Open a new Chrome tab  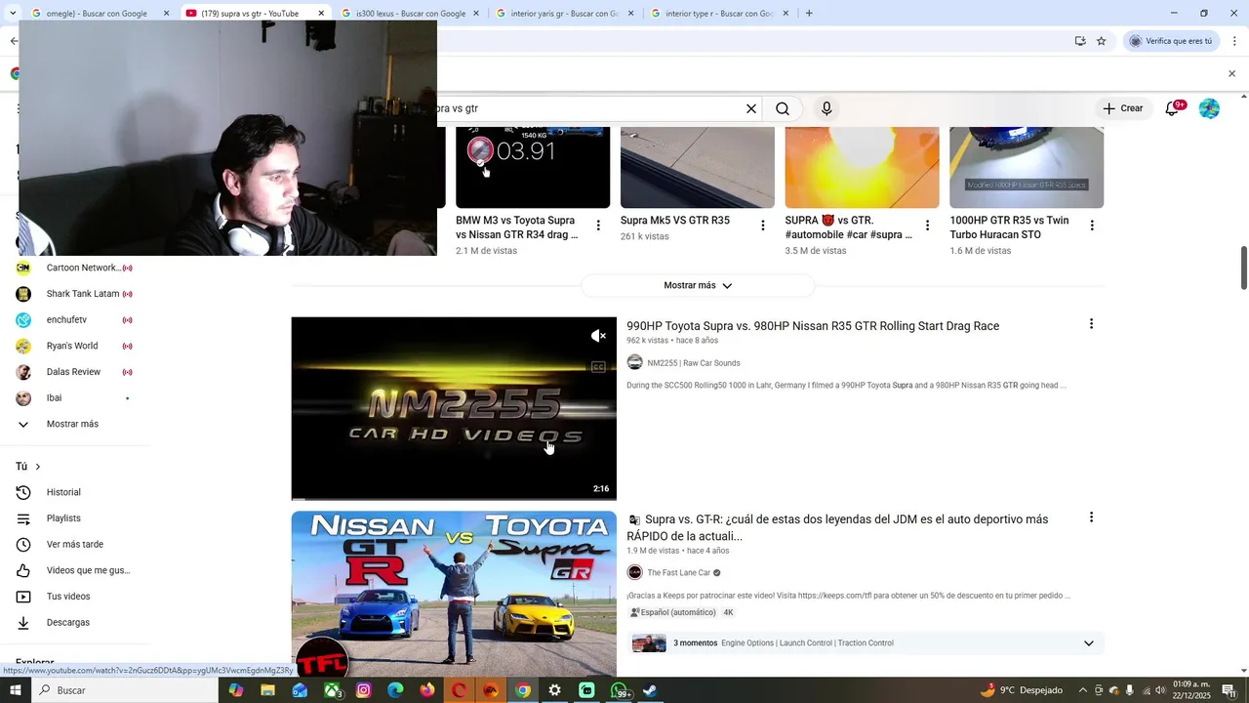tap(809, 14)
